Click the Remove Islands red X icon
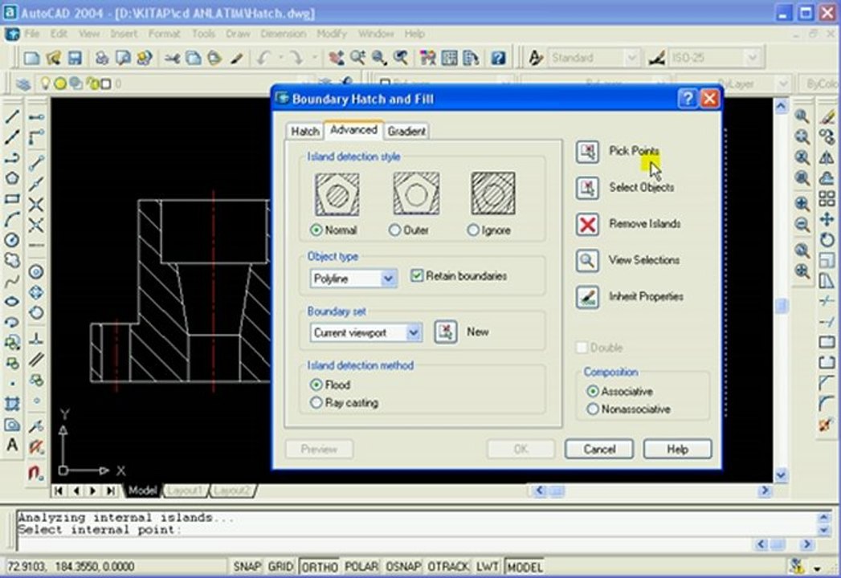This screenshot has height=578, width=841. [x=587, y=224]
